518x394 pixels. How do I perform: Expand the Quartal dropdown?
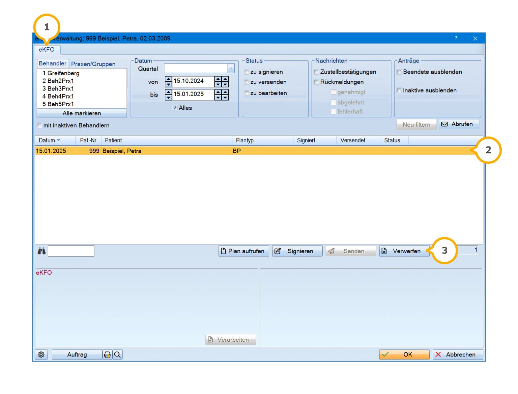231,69
